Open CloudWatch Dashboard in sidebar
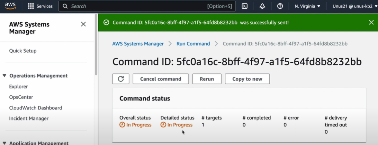This screenshot has height=145, width=378. coord(36,108)
